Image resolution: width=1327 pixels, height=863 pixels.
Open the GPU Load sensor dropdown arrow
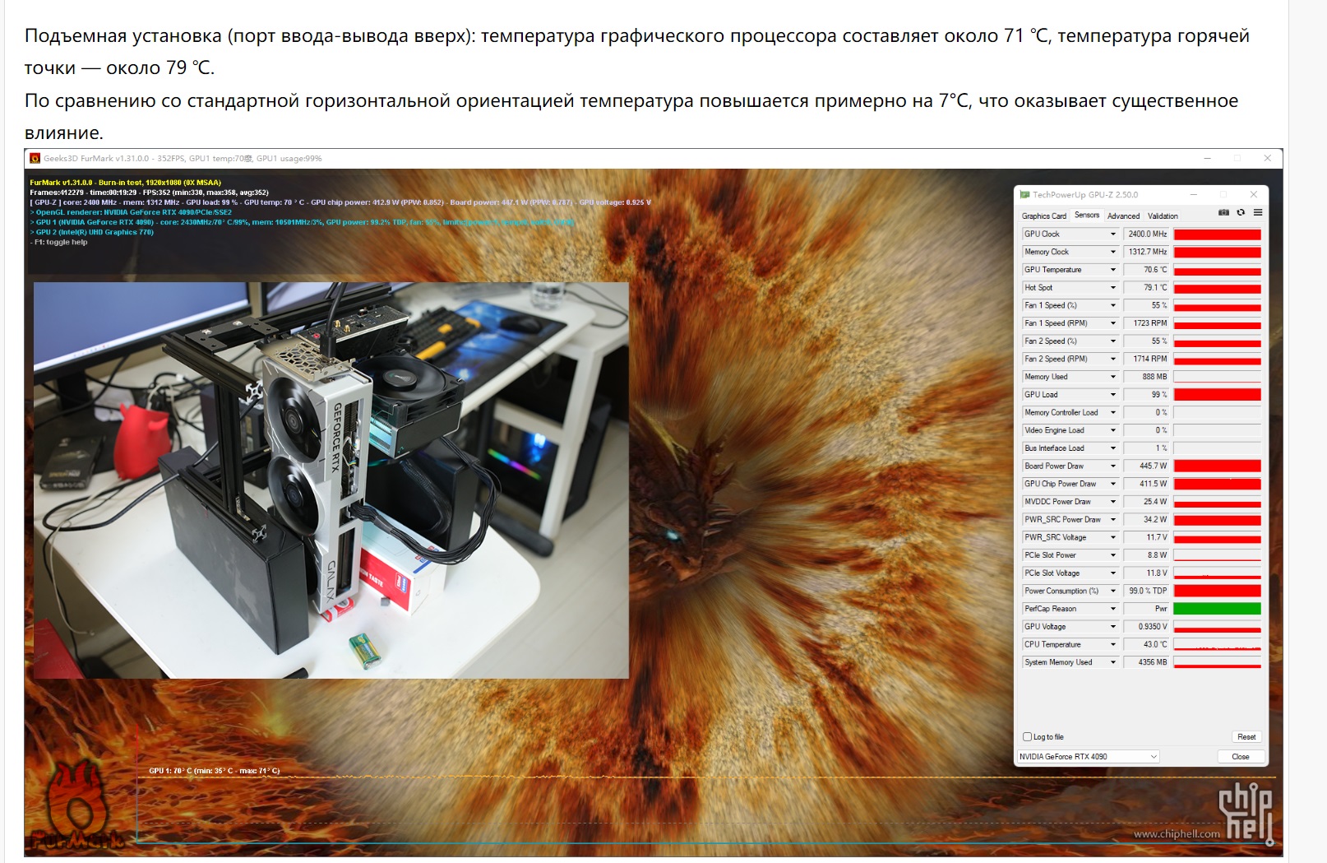pos(1113,395)
